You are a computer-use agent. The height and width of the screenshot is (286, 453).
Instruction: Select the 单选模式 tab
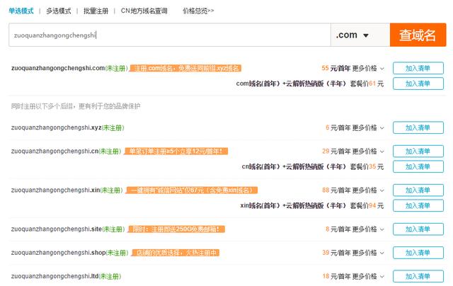click(x=21, y=11)
